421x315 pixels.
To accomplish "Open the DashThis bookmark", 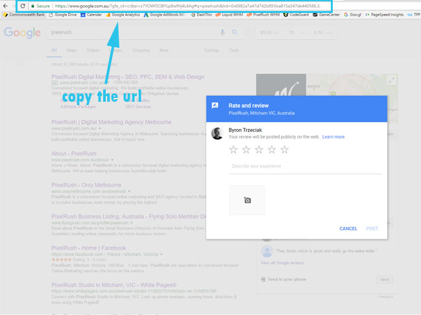I will [201, 15].
